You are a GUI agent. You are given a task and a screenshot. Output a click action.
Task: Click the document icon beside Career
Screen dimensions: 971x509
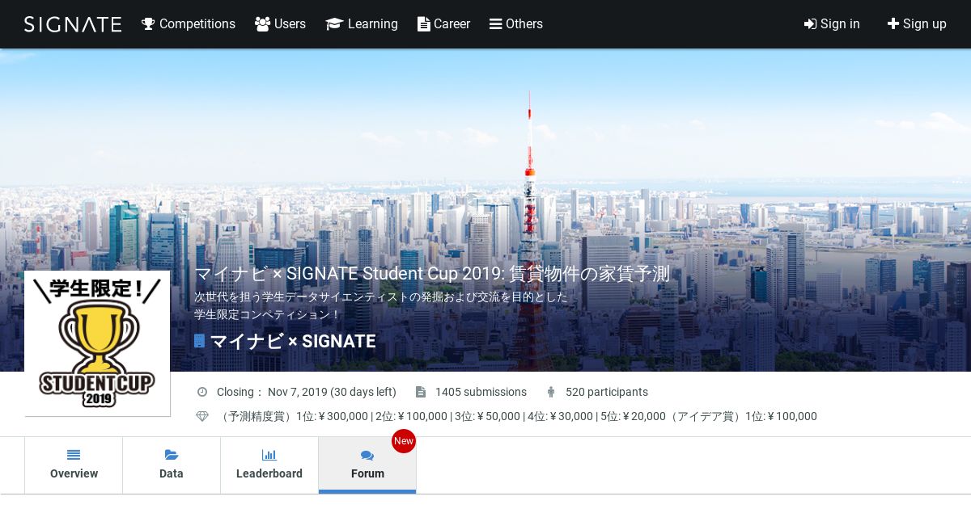click(x=423, y=24)
